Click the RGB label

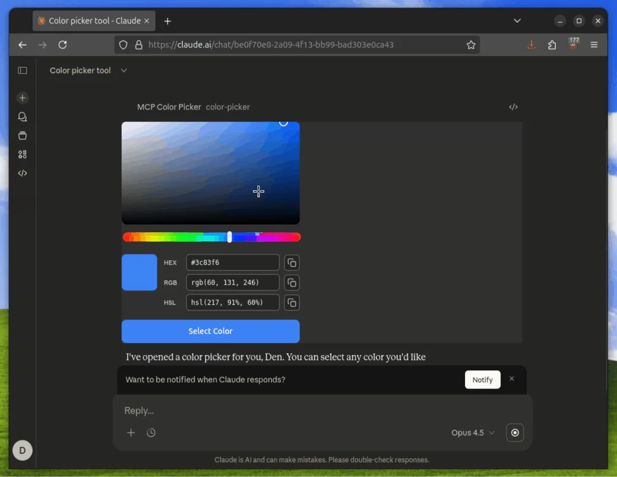(x=170, y=282)
